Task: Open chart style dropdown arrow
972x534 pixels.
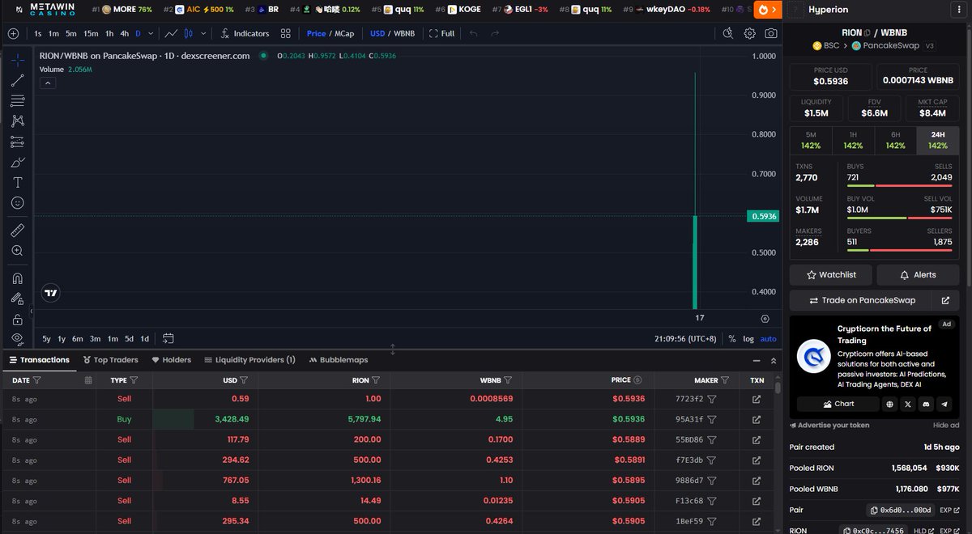Action: 202,33
